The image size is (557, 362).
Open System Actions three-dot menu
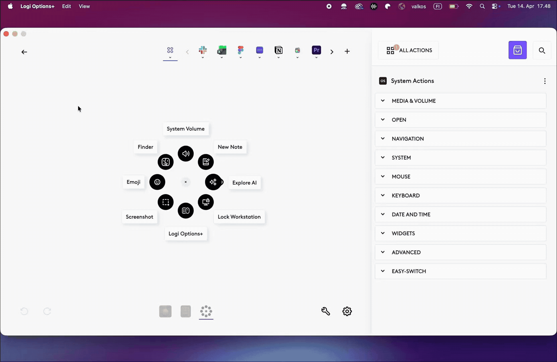pos(545,81)
